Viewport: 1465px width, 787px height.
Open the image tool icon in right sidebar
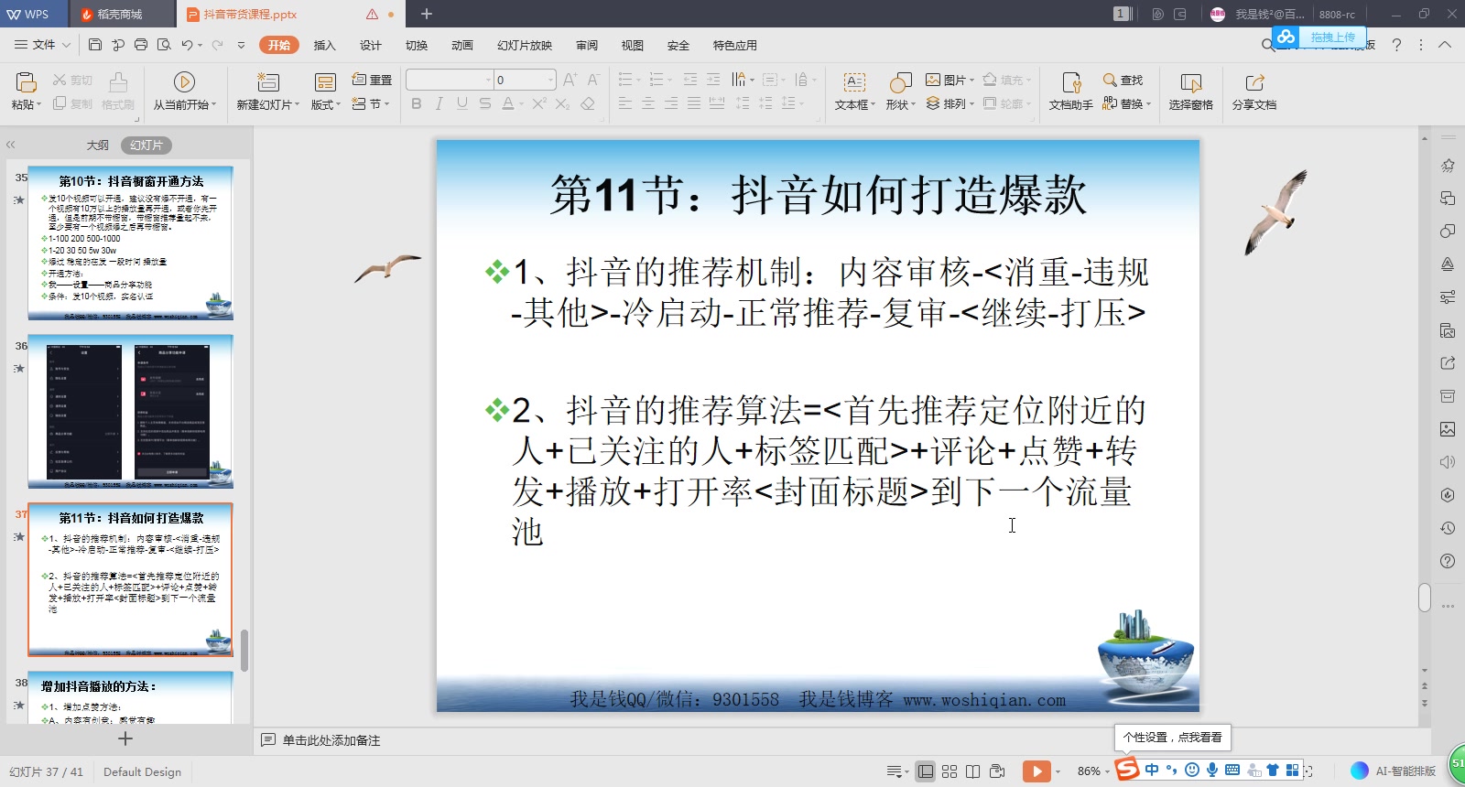(1448, 429)
